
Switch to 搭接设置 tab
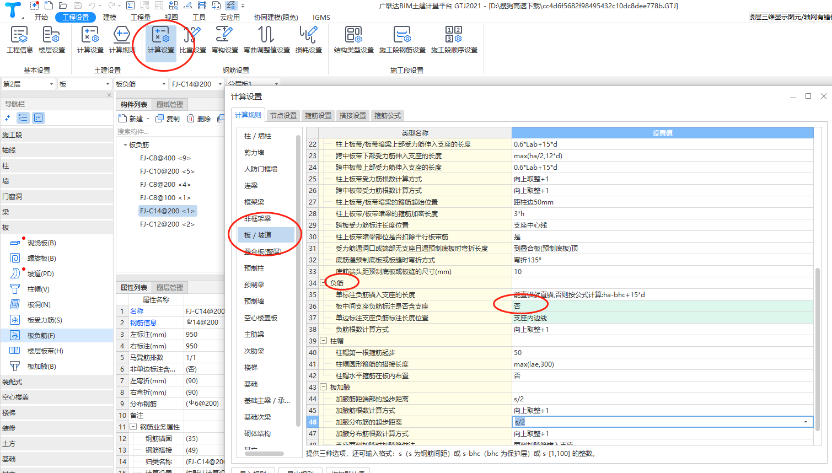[353, 115]
